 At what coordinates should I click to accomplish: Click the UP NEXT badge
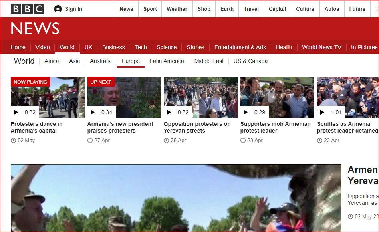click(101, 82)
